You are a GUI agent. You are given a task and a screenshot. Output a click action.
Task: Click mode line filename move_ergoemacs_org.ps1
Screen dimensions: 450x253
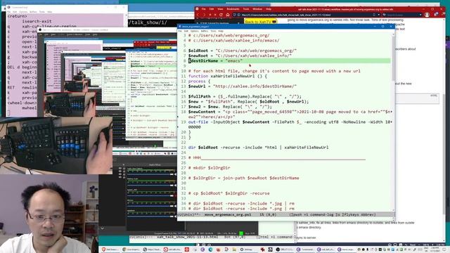pyautogui.click(x=228, y=214)
